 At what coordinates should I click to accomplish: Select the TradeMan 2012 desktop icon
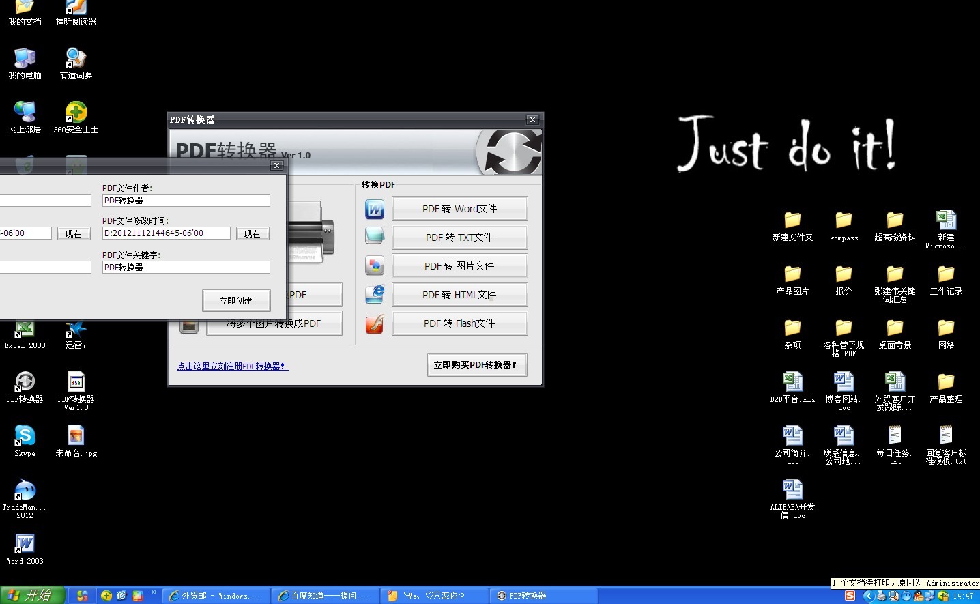tap(25, 499)
